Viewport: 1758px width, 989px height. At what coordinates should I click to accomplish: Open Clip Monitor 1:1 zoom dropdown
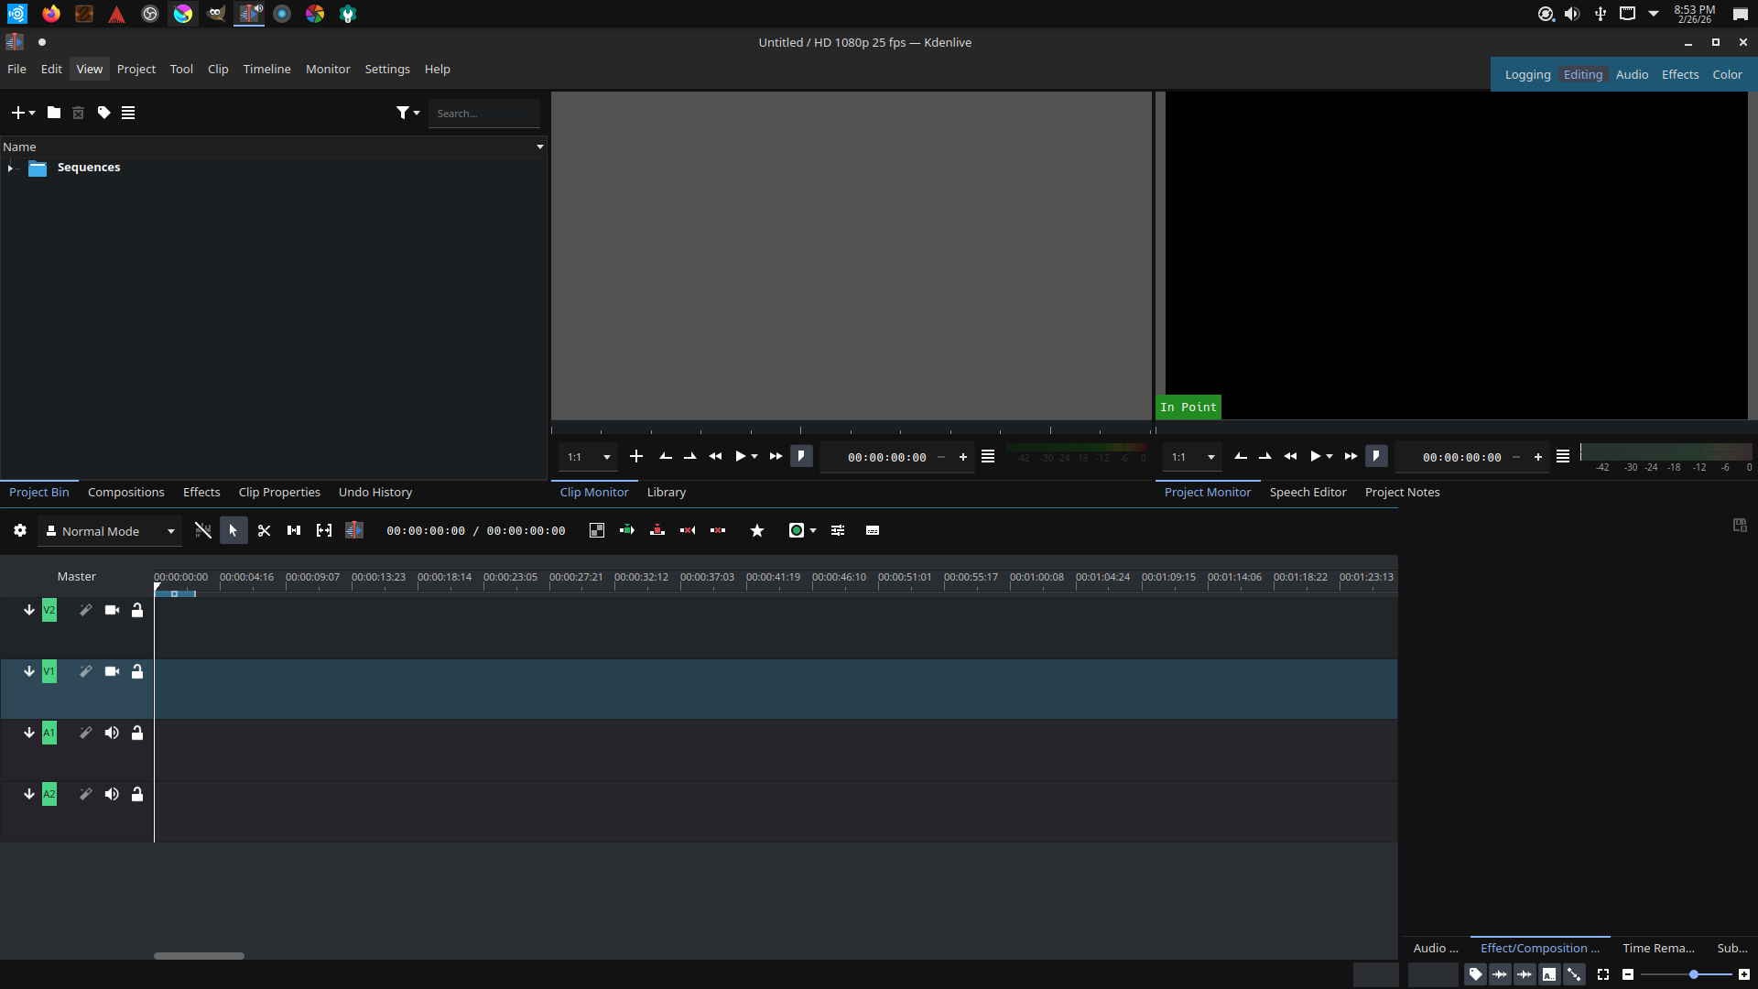[589, 457]
